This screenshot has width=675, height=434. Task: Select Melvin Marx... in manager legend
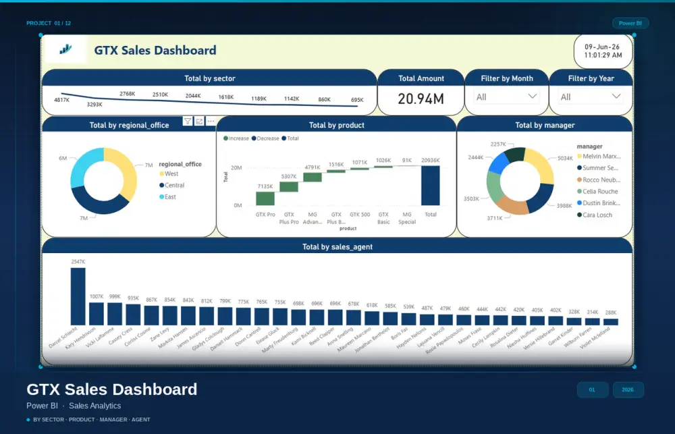tap(599, 157)
